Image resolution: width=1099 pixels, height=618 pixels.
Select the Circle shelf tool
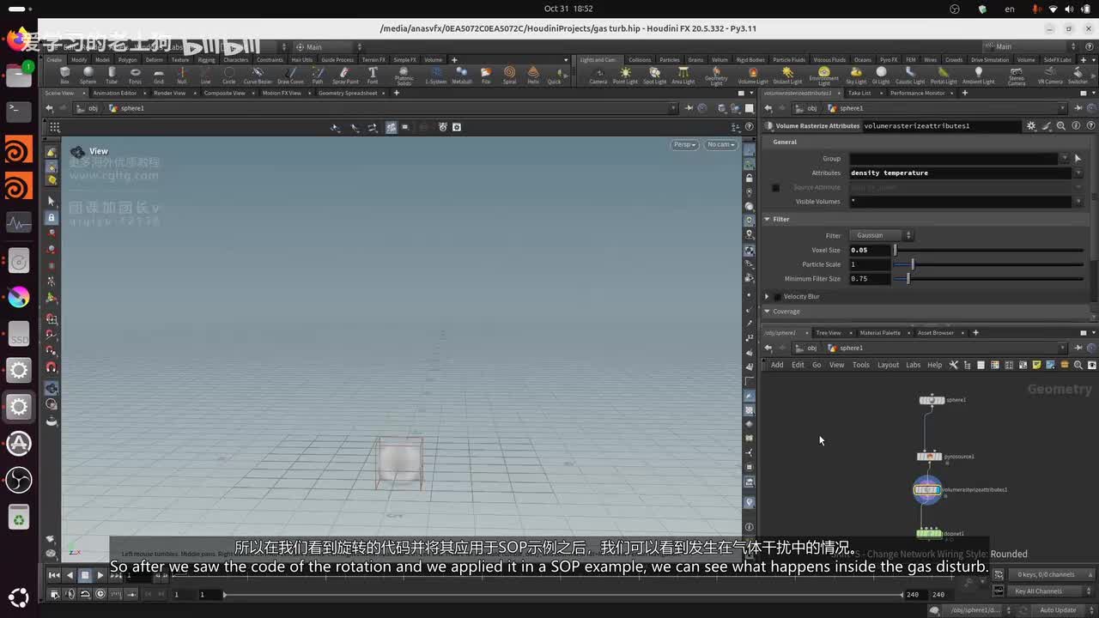pyautogui.click(x=229, y=76)
